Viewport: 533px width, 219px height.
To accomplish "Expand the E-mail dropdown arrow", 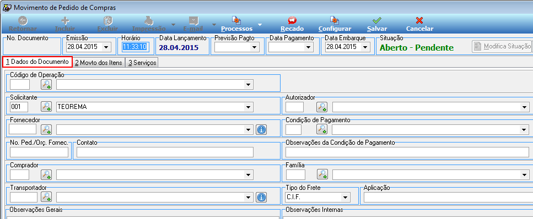I will click(214, 25).
